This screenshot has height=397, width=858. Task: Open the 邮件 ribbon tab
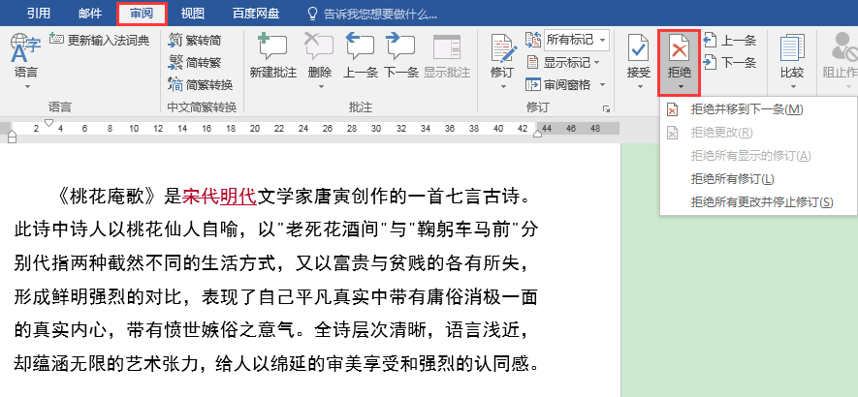point(90,13)
